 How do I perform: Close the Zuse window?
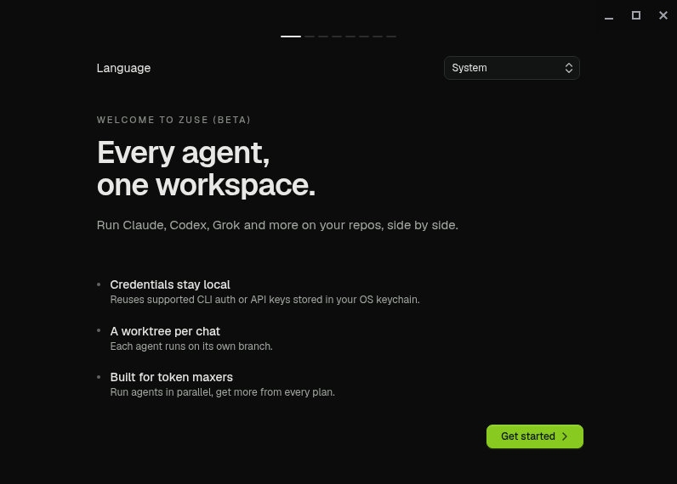coord(663,15)
